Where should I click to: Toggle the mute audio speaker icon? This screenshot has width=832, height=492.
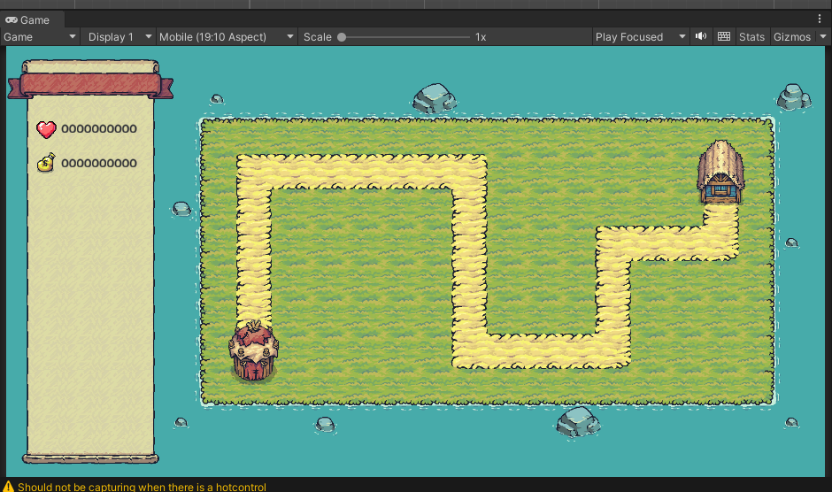[701, 36]
